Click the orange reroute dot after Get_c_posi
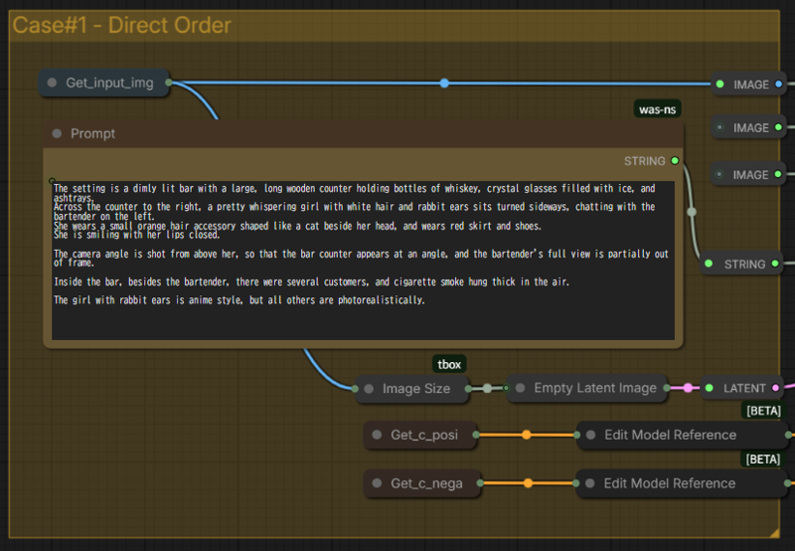 [527, 435]
